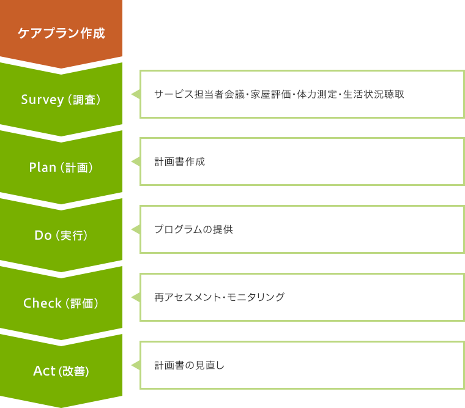
Task: Select the Act (改善) step block
Action: point(61,371)
